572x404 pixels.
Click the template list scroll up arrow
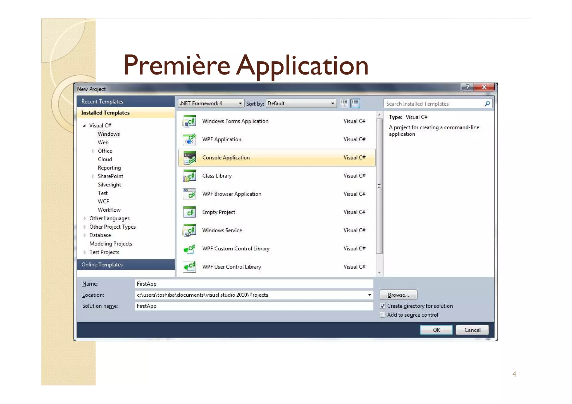379,115
